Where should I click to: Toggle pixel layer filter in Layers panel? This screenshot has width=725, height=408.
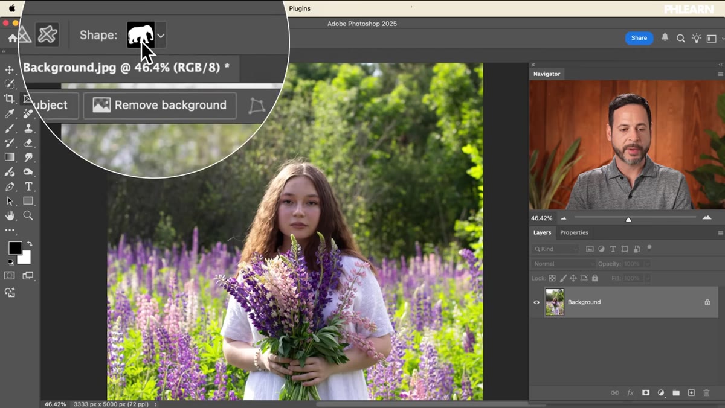coord(590,249)
